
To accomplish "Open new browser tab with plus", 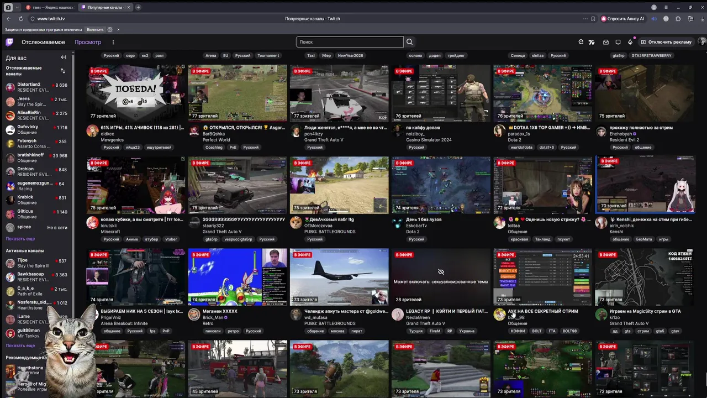I will click(138, 7).
